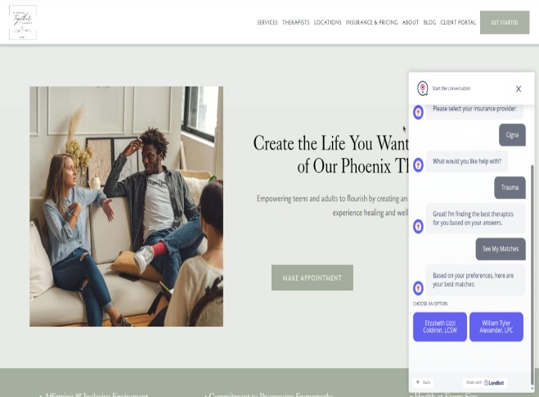Click the See My Matches bubble
Viewport: 539px width, 397px height.
501,249
